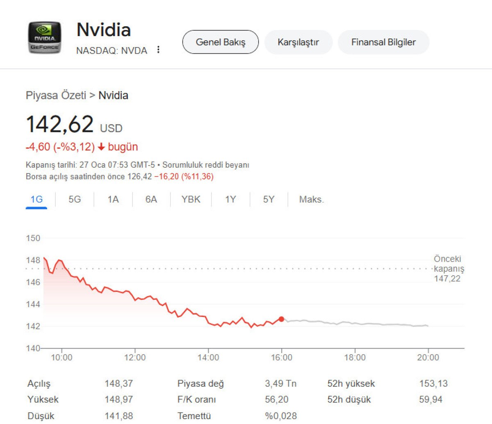Open the Maks. full-history range
This screenshot has width=492, height=424.
pyautogui.click(x=311, y=199)
